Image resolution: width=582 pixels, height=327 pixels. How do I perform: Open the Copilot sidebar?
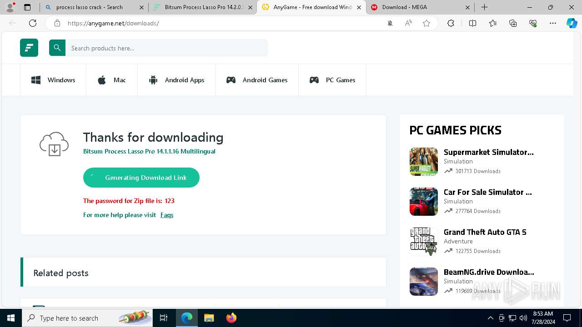pos(572,23)
